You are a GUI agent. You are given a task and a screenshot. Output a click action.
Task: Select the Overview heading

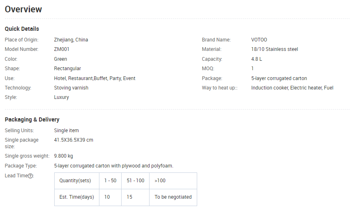pyautogui.click(x=23, y=9)
